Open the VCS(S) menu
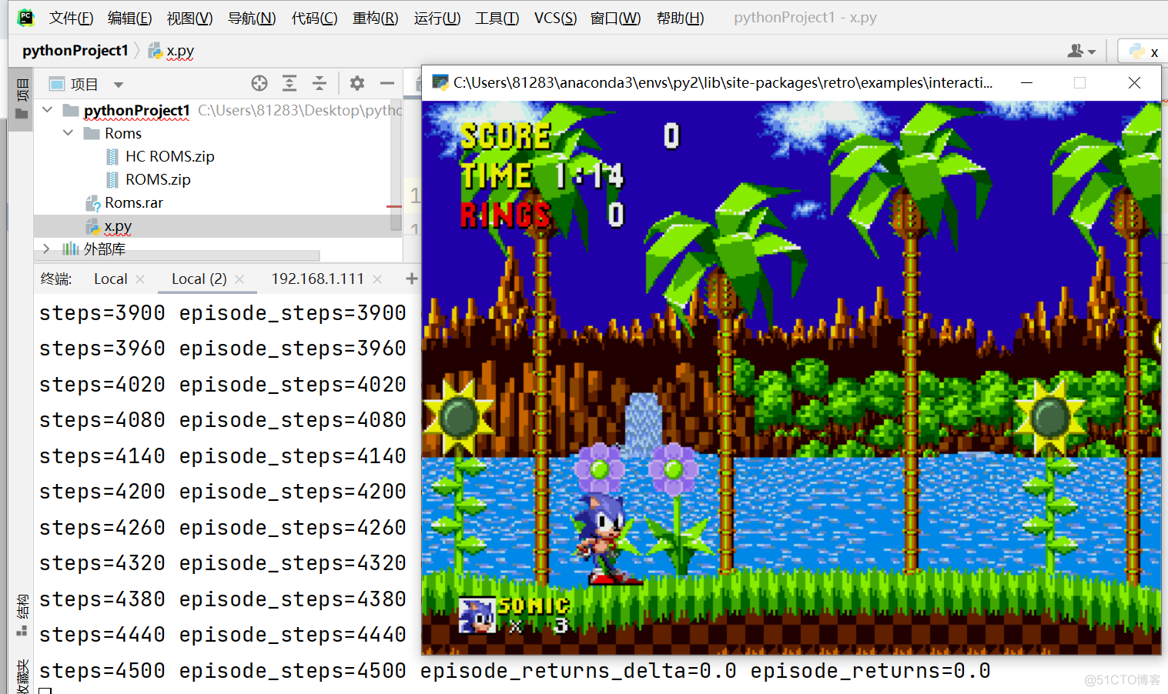This screenshot has width=1168, height=694. (555, 18)
